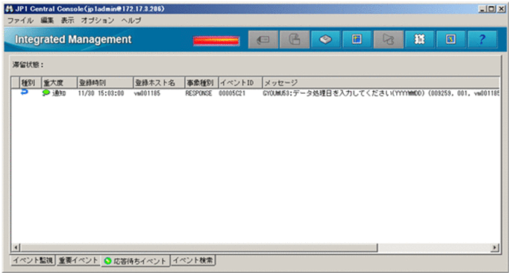
Task: Click the toolbar icon showing a yellow S
Action: 451,39
